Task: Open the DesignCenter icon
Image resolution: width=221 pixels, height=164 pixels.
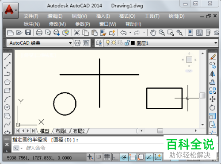Action: [199, 33]
